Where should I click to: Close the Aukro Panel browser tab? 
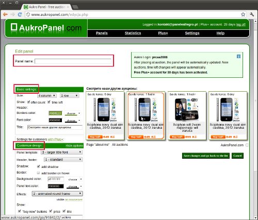(x=68, y=7)
